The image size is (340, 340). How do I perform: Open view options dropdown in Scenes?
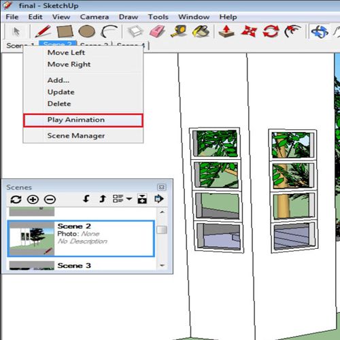point(122,199)
